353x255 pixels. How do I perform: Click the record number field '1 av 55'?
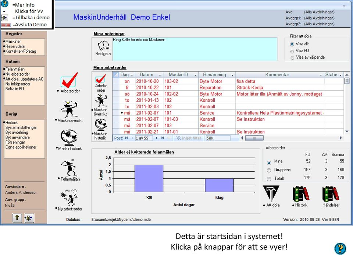(144, 138)
